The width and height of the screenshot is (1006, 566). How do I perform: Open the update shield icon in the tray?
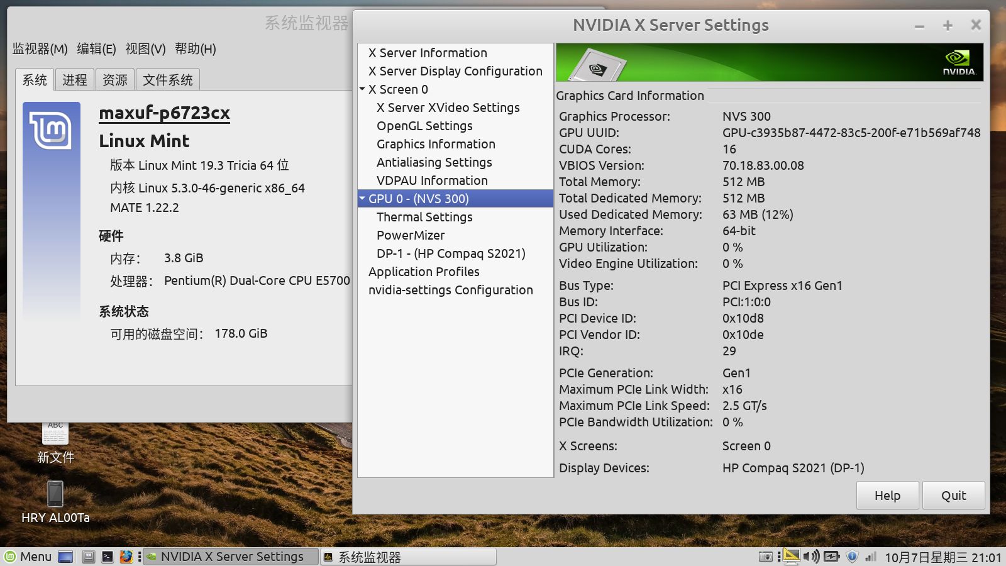852,557
